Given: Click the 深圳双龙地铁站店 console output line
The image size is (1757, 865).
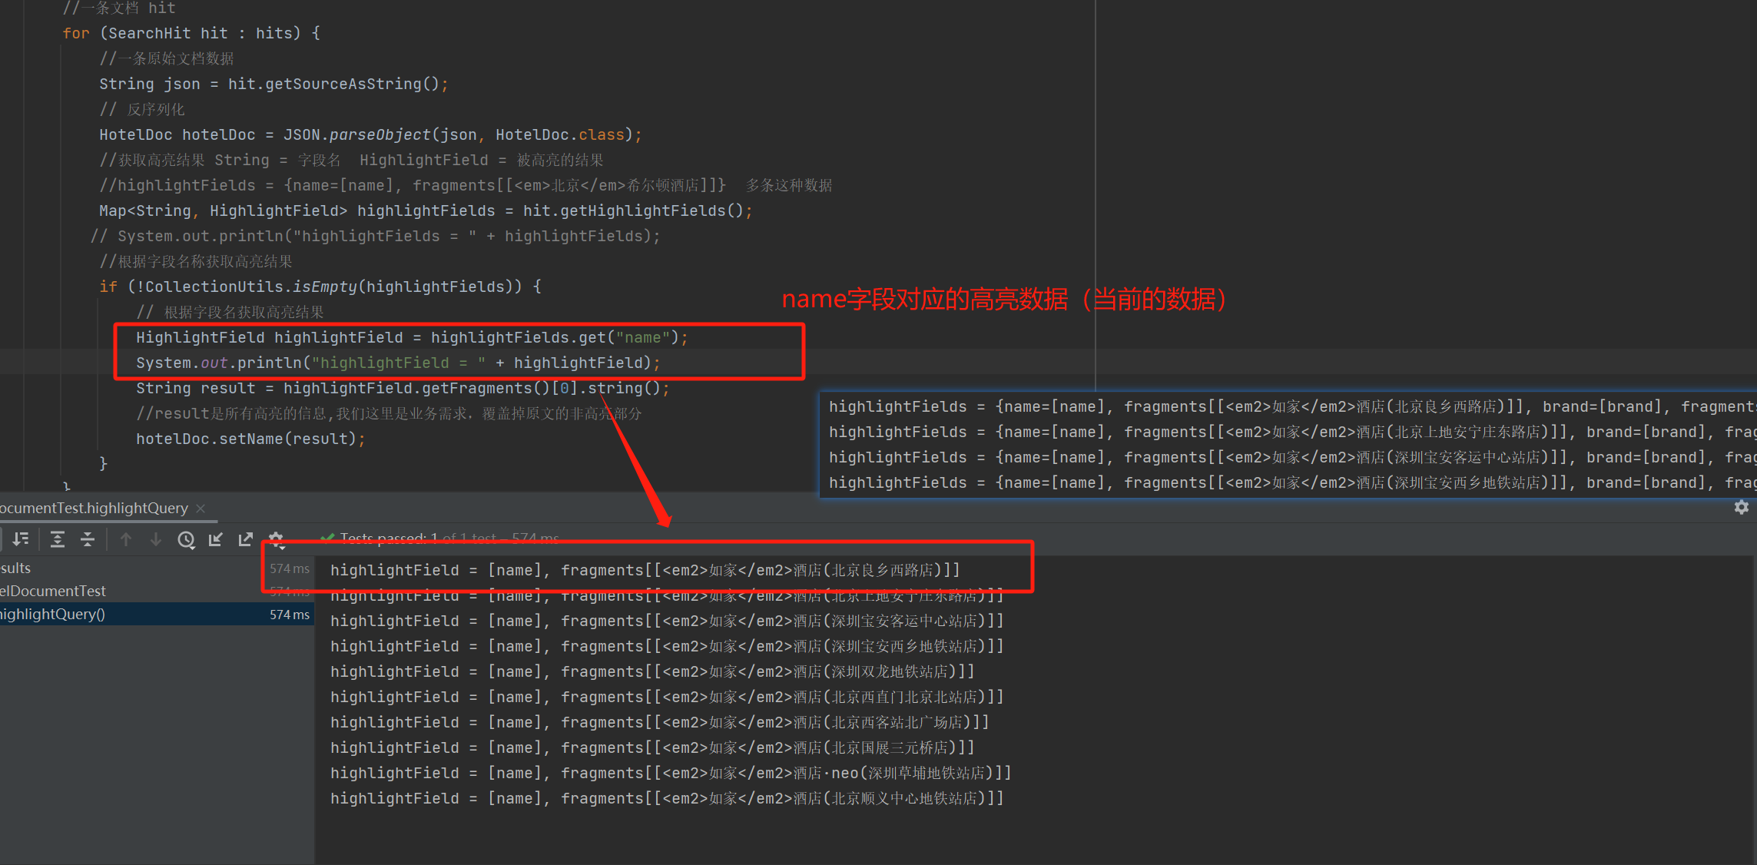Looking at the screenshot, I should coord(651,671).
